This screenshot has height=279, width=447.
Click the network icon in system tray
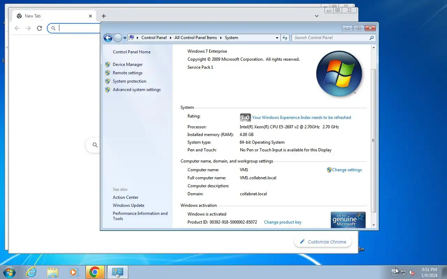(x=403, y=272)
